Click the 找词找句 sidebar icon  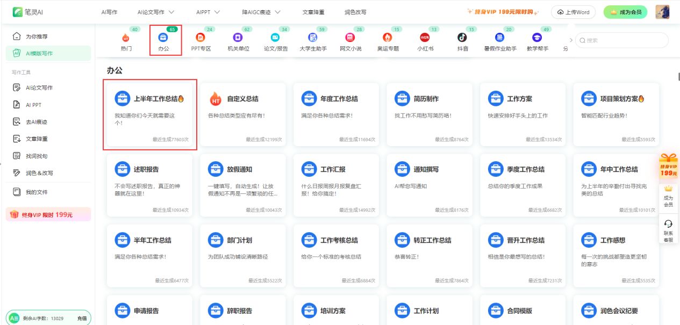[x=16, y=156]
